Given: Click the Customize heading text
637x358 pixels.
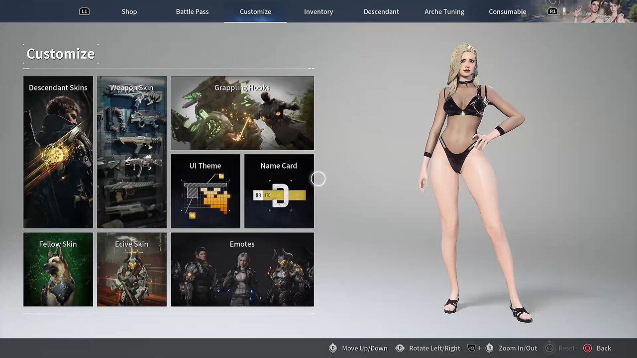Looking at the screenshot, I should [x=60, y=54].
